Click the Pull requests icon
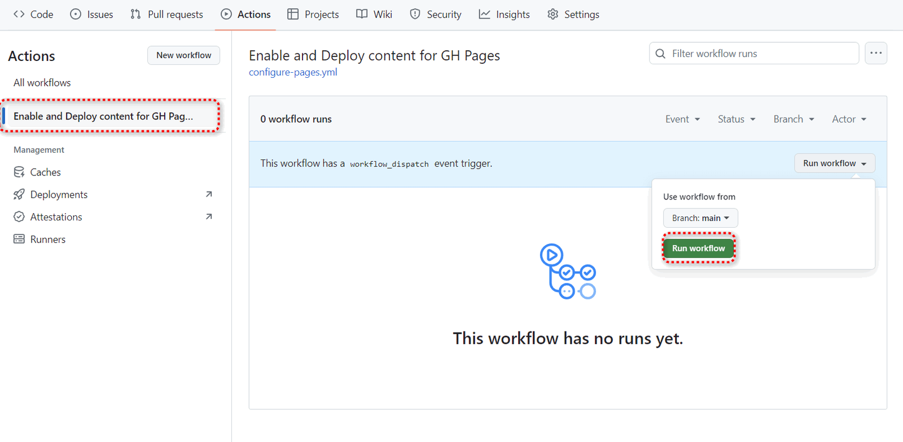This screenshot has height=442, width=903. point(135,14)
